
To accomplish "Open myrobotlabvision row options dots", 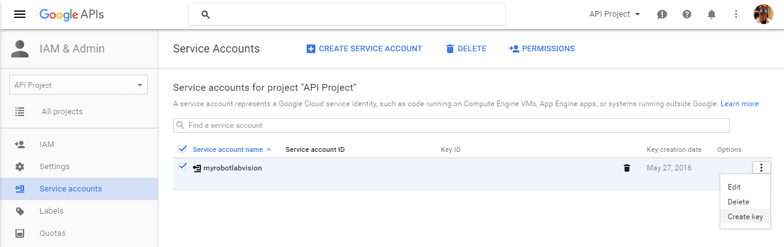I will click(x=762, y=167).
